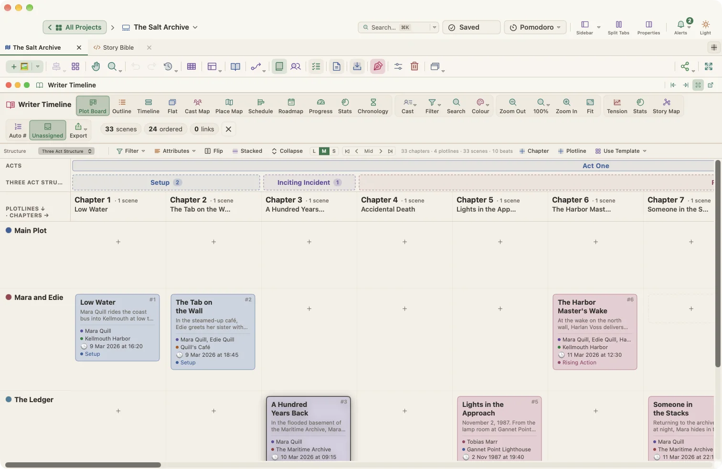Image resolution: width=722 pixels, height=469 pixels.
Task: Click Zoom Out in timeline toolbar
Action: pos(512,106)
